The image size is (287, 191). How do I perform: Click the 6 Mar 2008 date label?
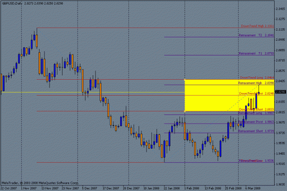pyautogui.click(x=253, y=188)
